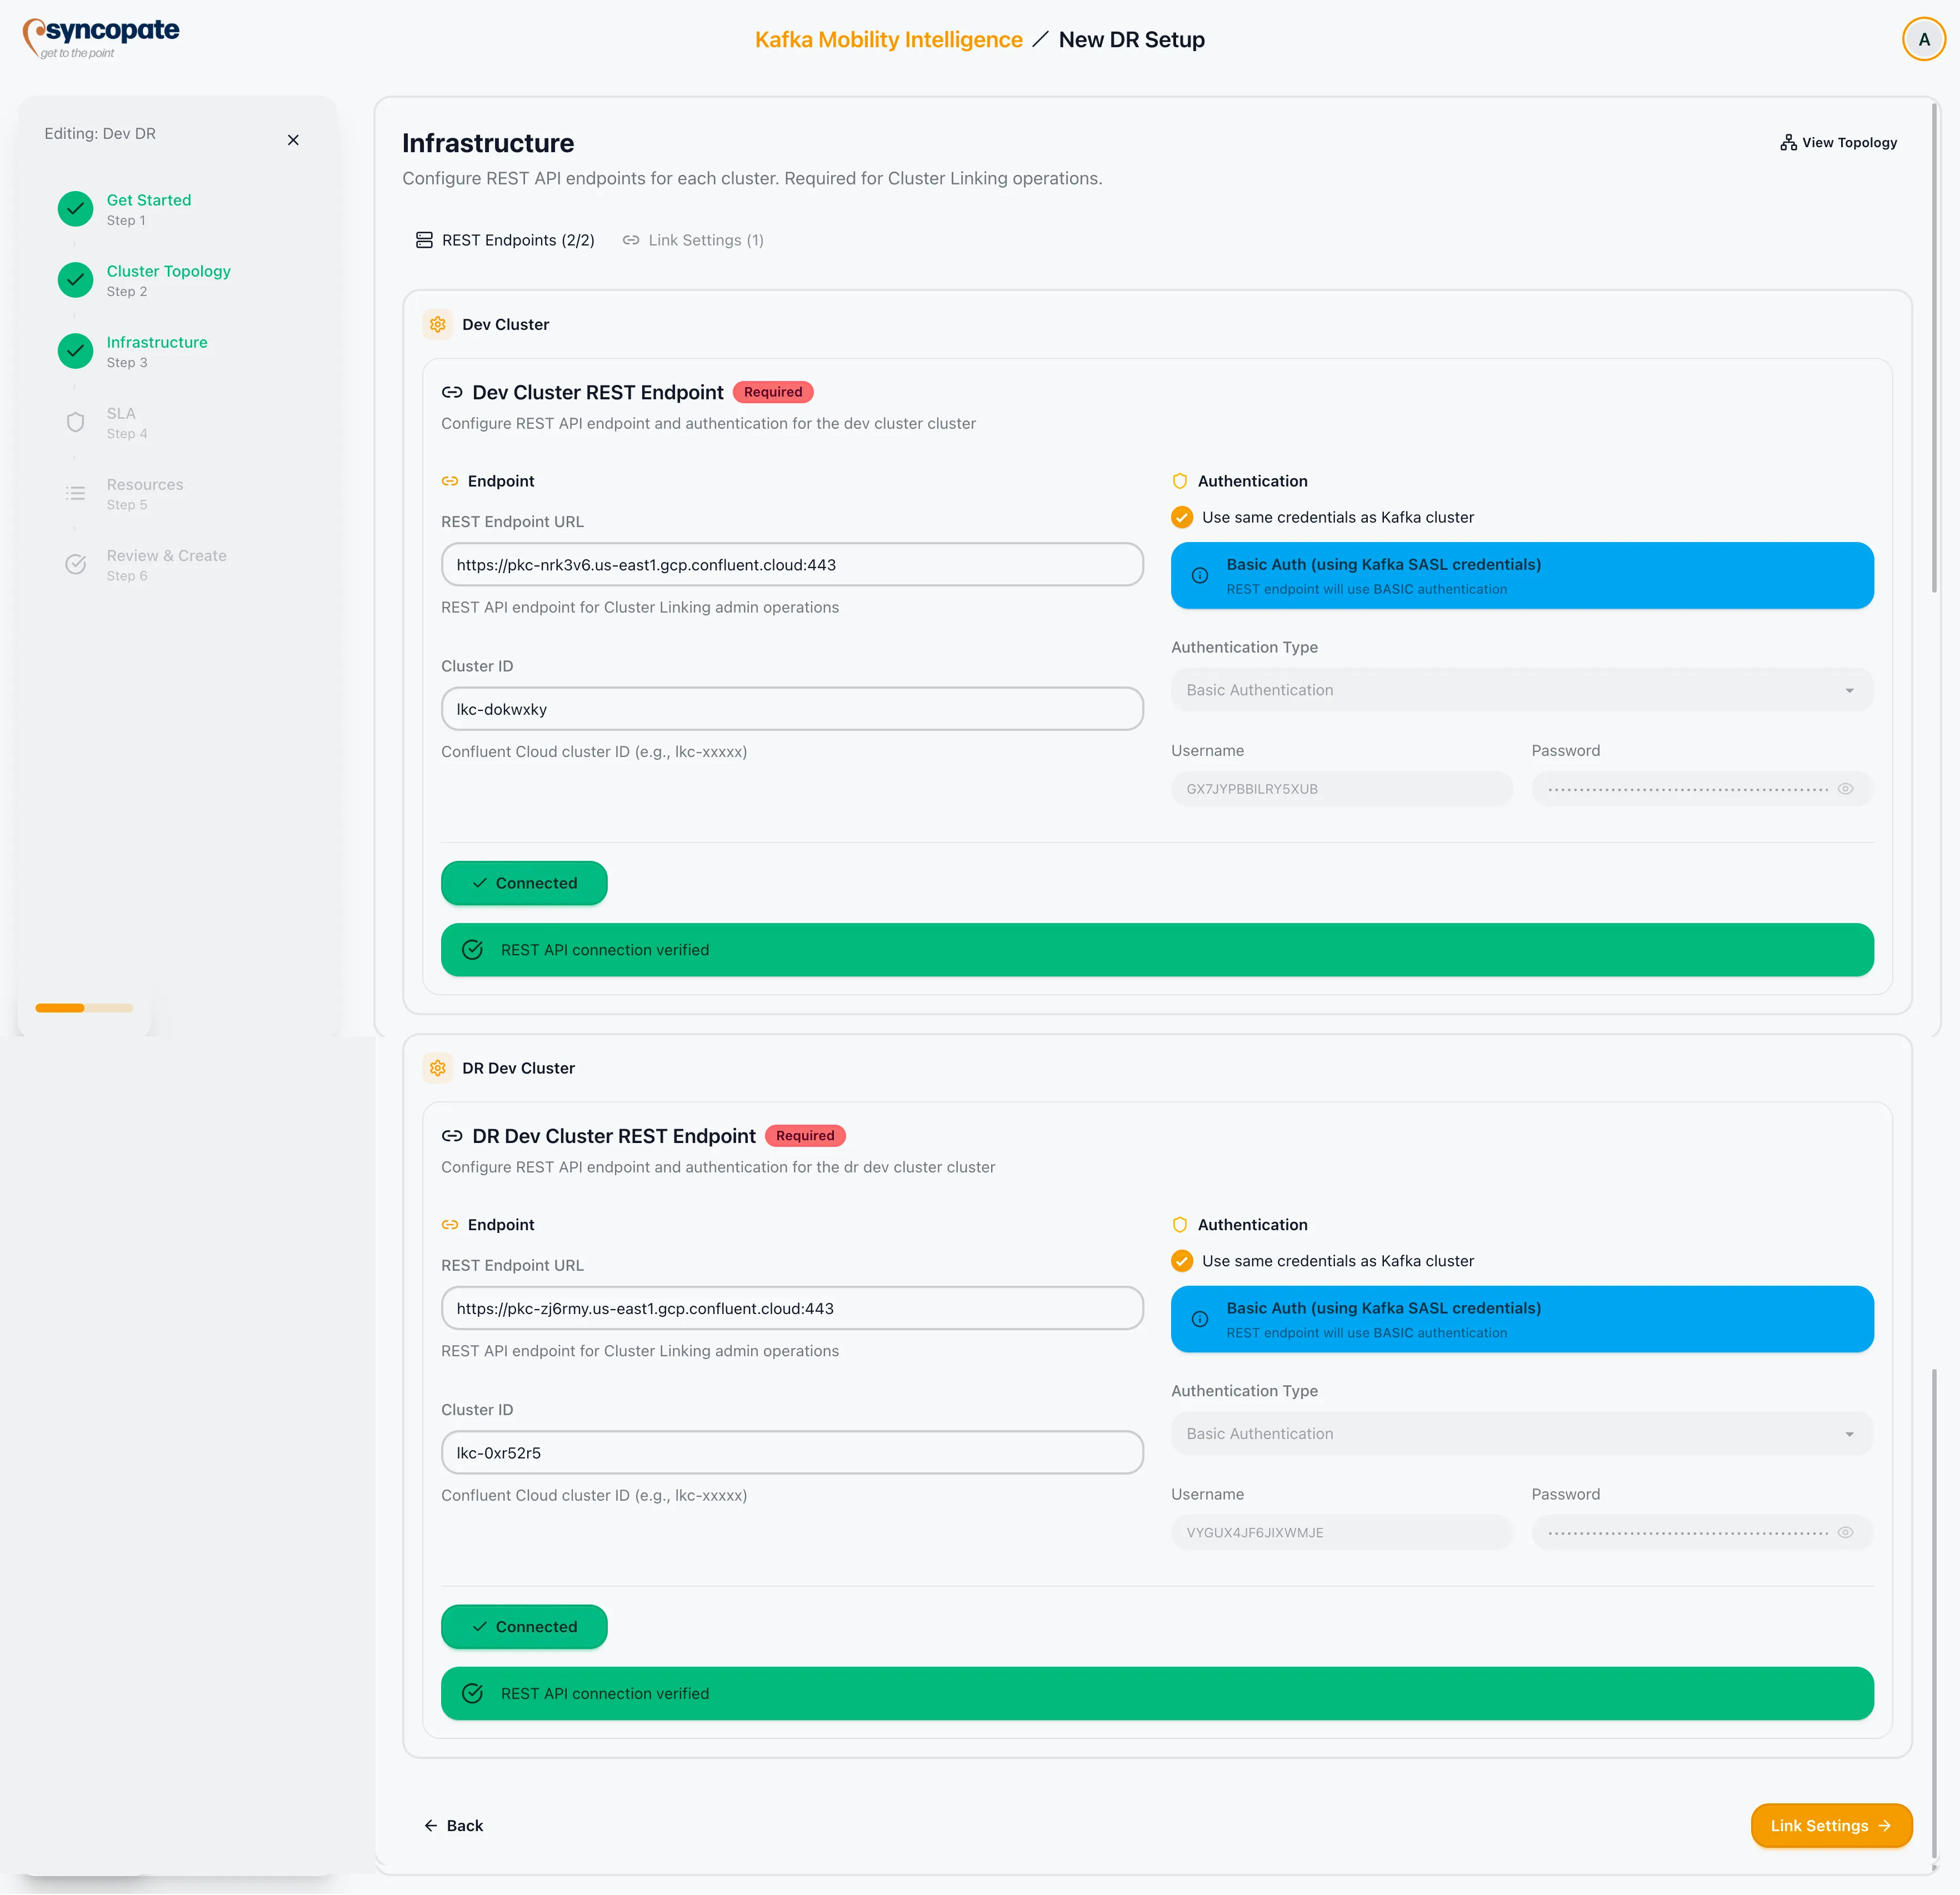This screenshot has height=1895, width=1960.
Task: Close the Editing: Dev DR panel
Action: pos(293,140)
